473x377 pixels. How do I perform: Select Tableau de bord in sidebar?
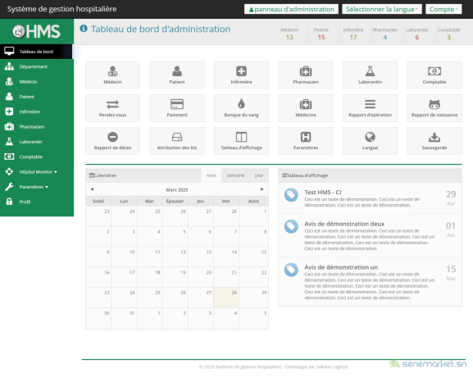click(x=36, y=52)
